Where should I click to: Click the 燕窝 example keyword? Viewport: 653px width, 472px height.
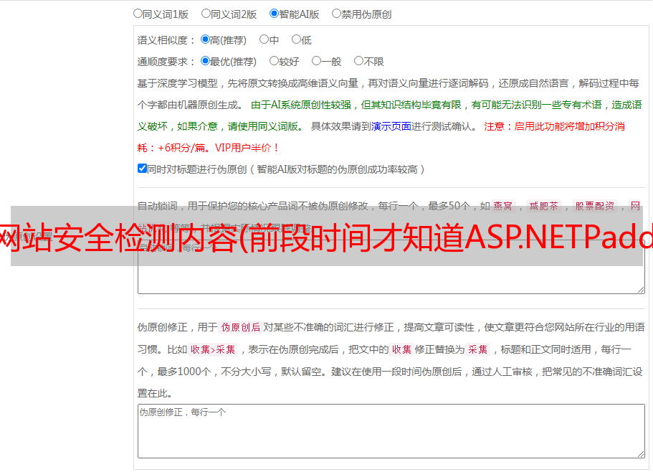pos(502,206)
